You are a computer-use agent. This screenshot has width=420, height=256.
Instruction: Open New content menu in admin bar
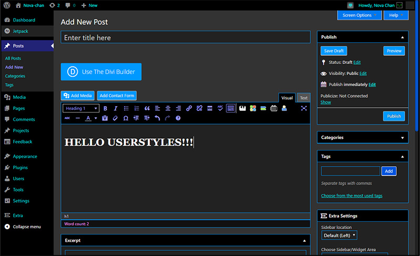click(89, 5)
